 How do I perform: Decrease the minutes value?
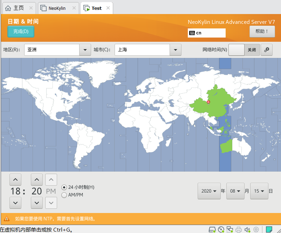[x=37, y=203]
